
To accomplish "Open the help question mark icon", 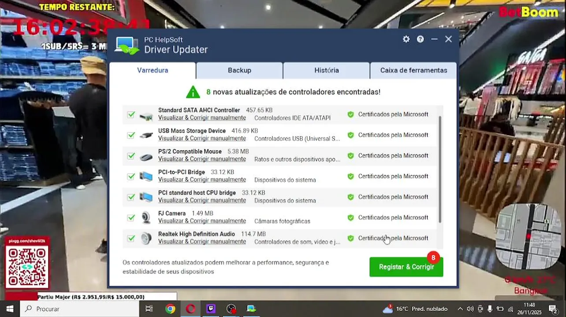I will tap(421, 39).
